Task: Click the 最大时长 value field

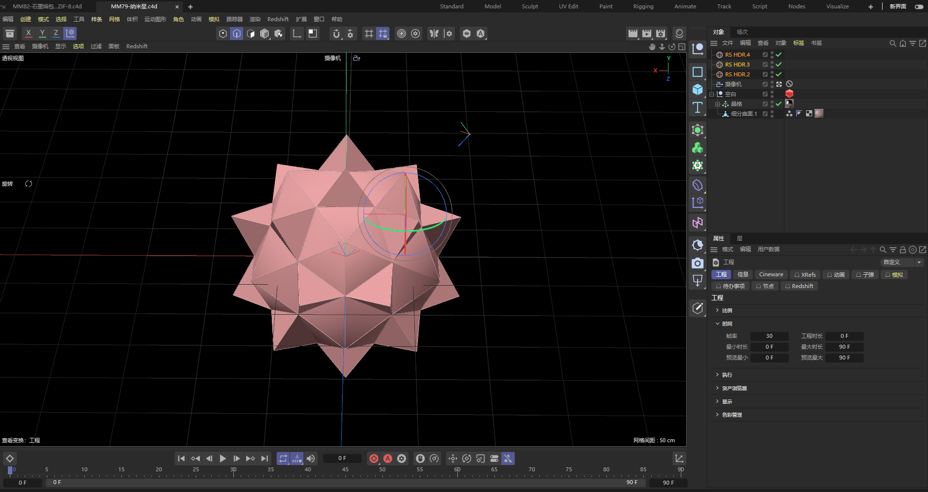Action: [x=844, y=347]
